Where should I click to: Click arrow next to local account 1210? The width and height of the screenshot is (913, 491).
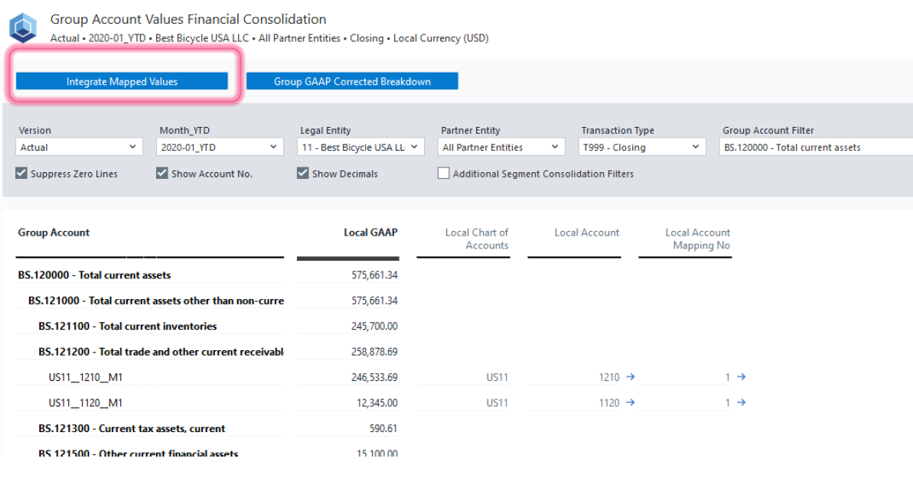point(630,377)
